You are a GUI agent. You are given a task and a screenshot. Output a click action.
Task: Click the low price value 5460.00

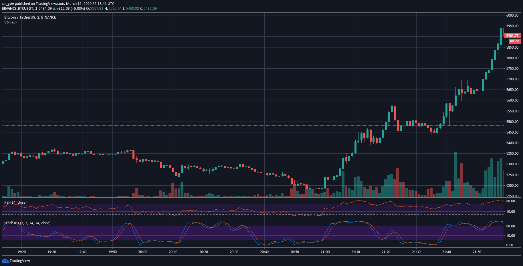point(132,9)
